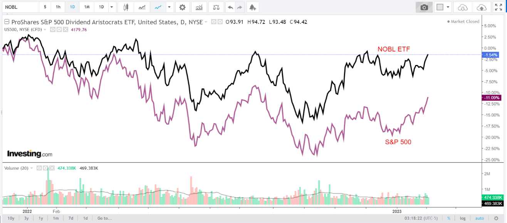
Task: Open the indicators menu
Action: point(199,7)
